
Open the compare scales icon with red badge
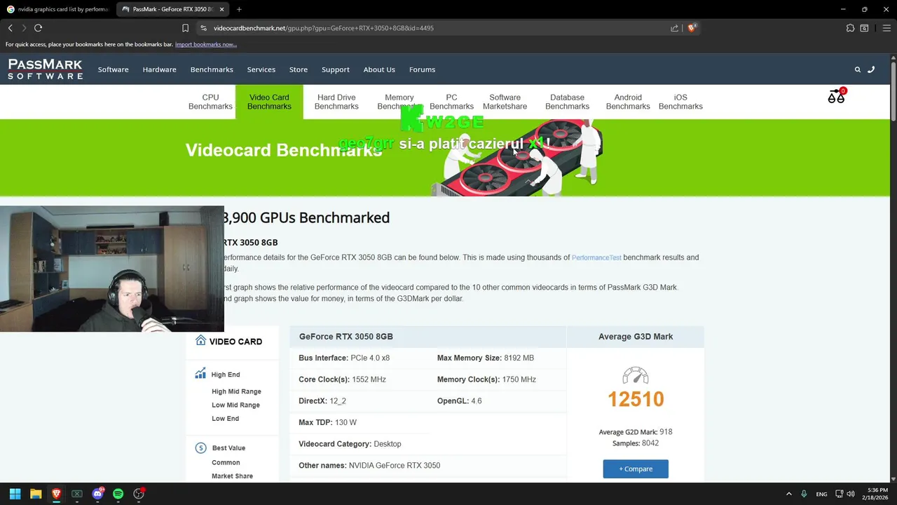click(x=837, y=96)
